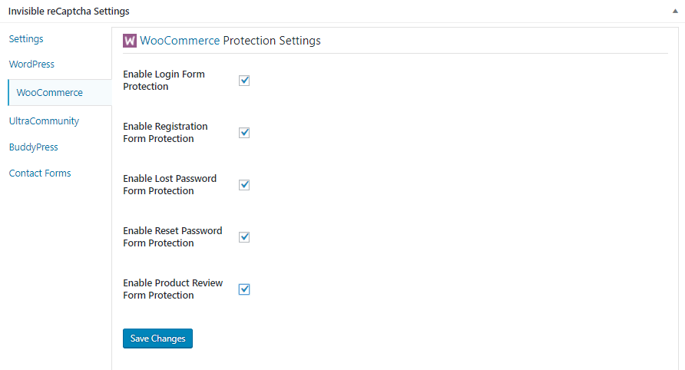Click the Enable Lost Password label text
The width and height of the screenshot is (685, 370).
(x=170, y=179)
